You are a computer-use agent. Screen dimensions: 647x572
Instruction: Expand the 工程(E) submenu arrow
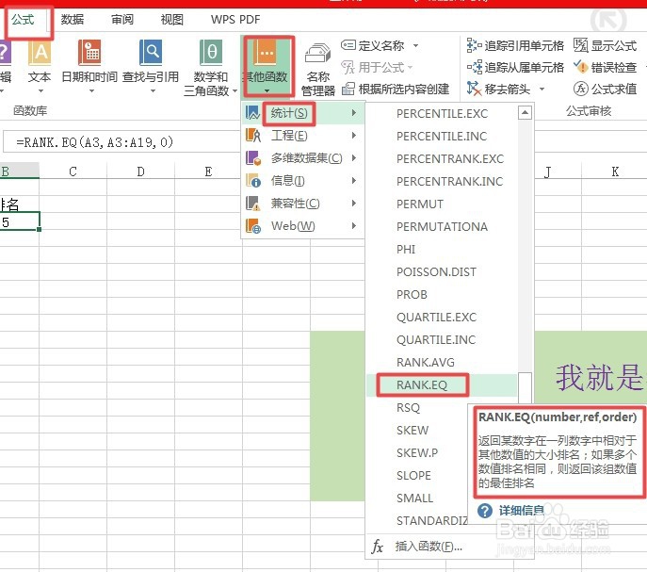353,135
